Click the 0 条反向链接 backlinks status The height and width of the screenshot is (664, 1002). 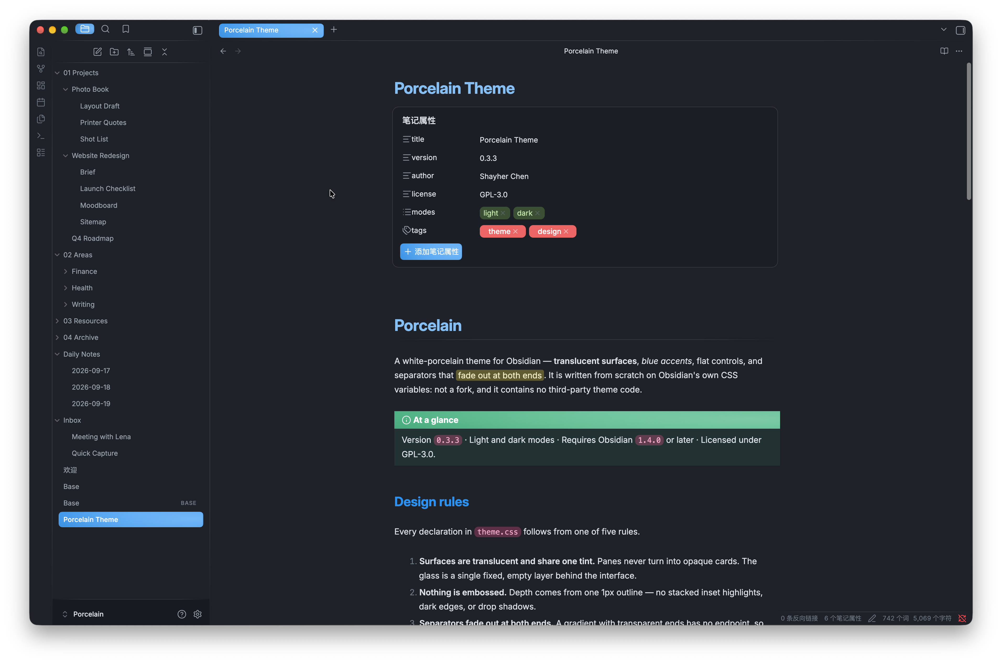799,618
